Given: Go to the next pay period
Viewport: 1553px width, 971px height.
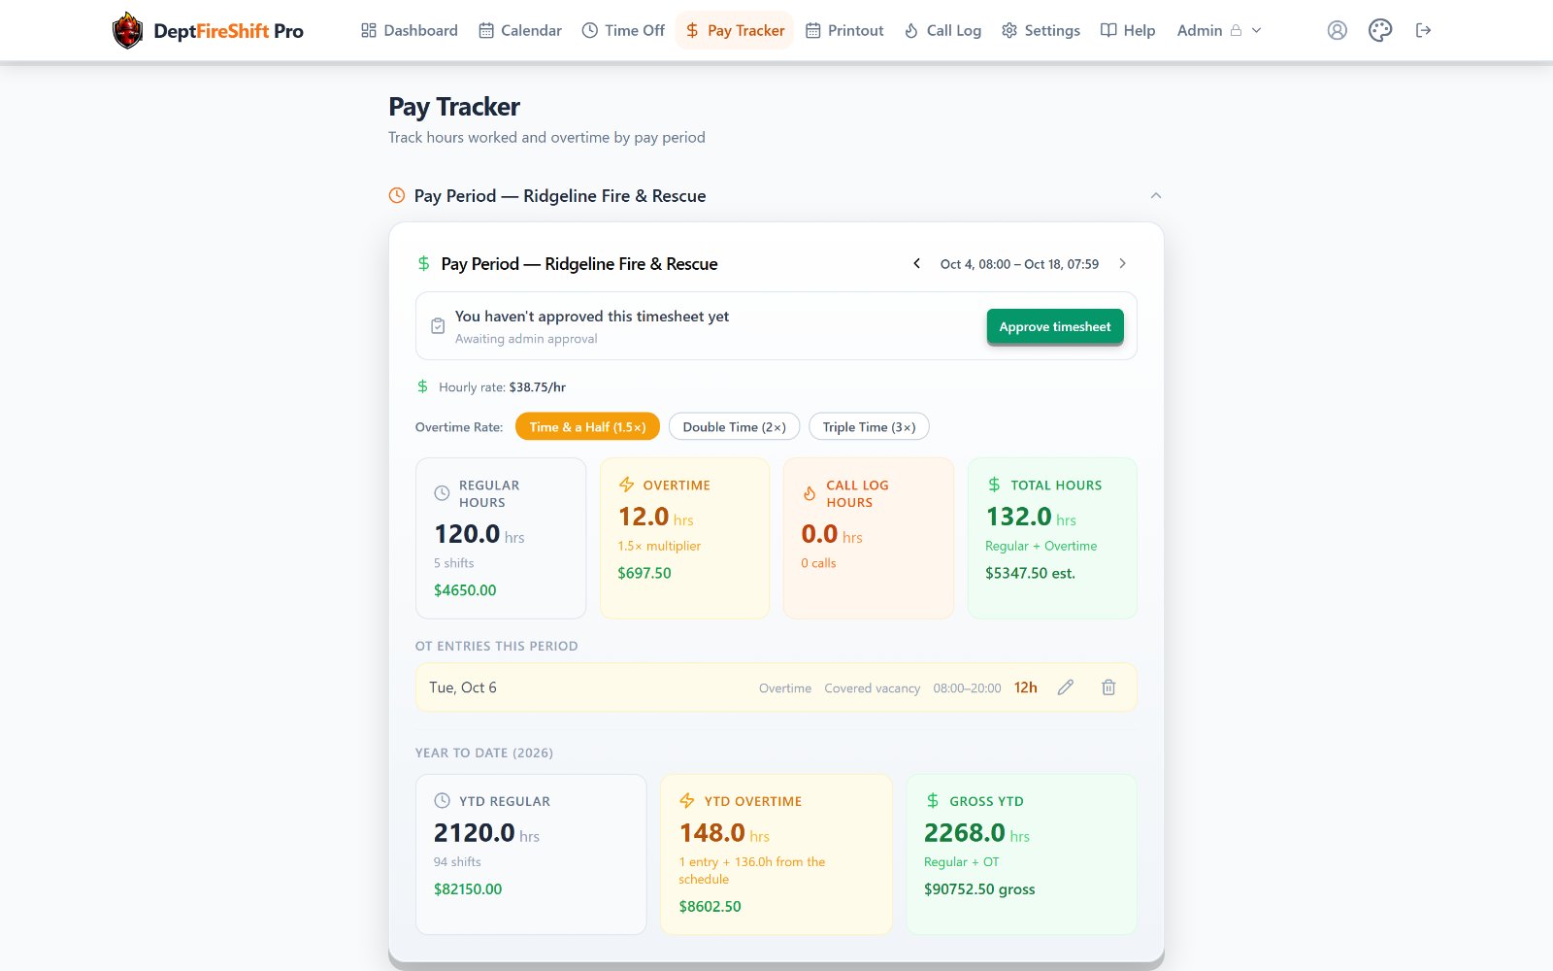Looking at the screenshot, I should pos(1122,263).
